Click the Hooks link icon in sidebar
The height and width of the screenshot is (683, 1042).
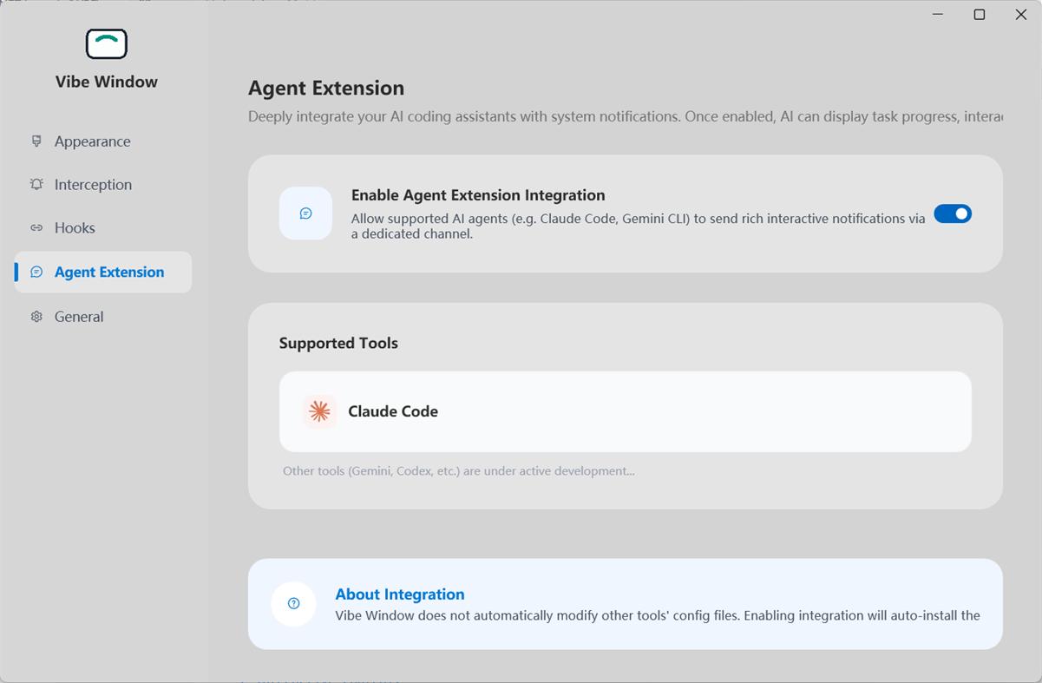coord(36,227)
